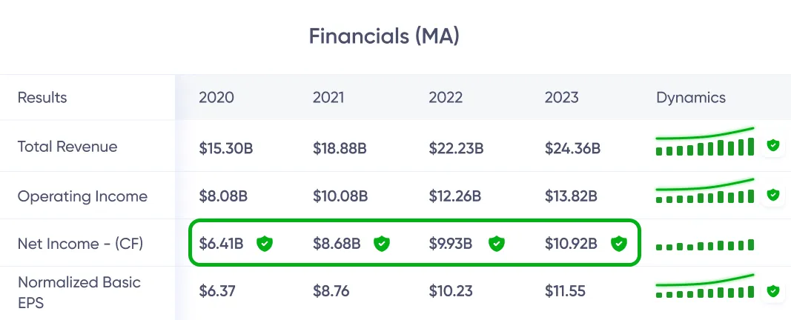Click the shield badge next to $10.92B
Screen dimensions: 791x320
pyautogui.click(x=618, y=243)
